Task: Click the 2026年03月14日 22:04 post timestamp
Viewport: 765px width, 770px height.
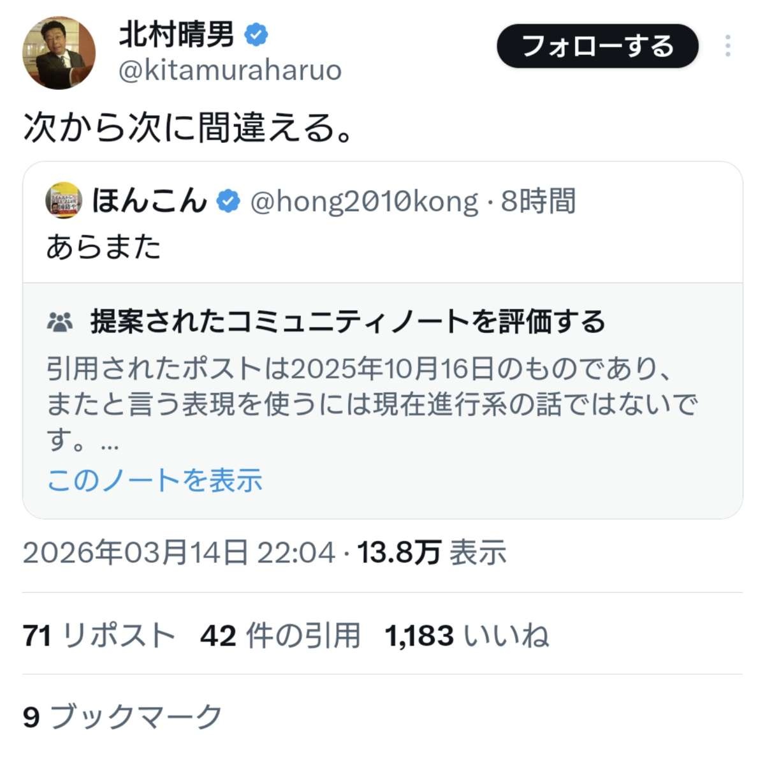Action: click(x=179, y=552)
